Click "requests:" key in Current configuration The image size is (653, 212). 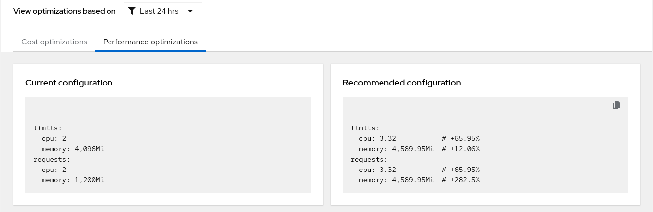pos(52,159)
